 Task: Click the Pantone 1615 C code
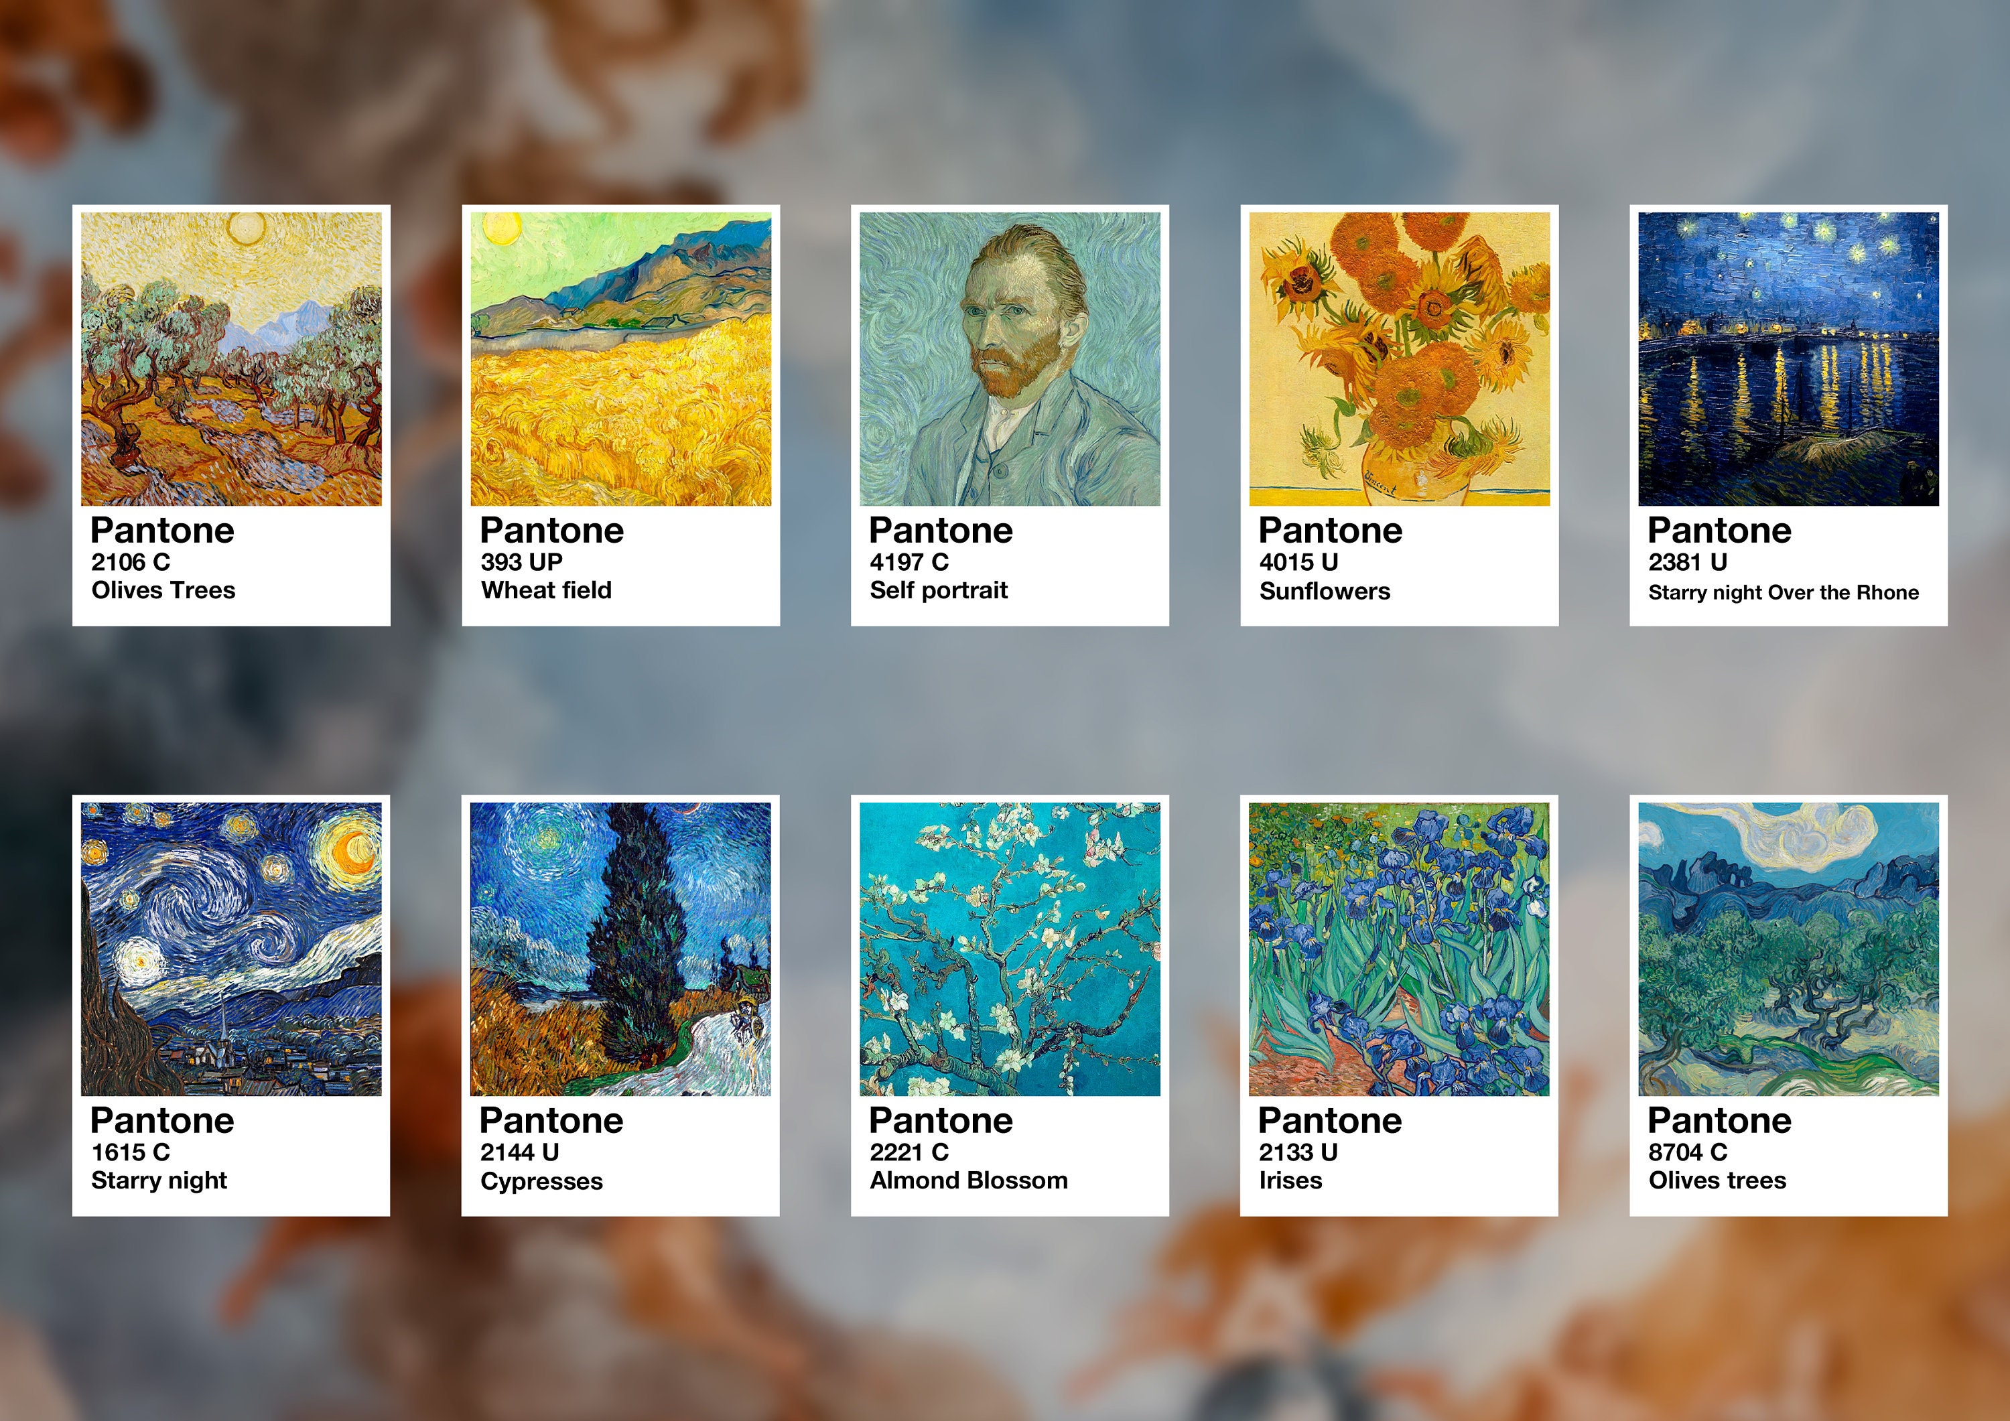click(x=131, y=1152)
